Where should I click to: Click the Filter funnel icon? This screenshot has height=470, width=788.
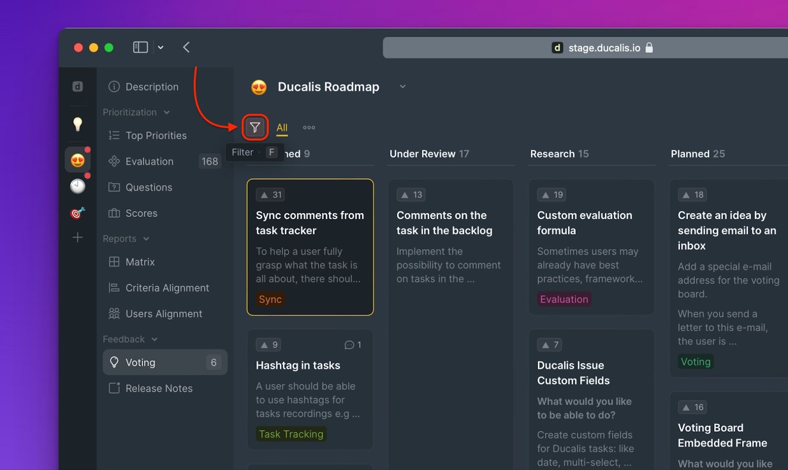(x=255, y=128)
